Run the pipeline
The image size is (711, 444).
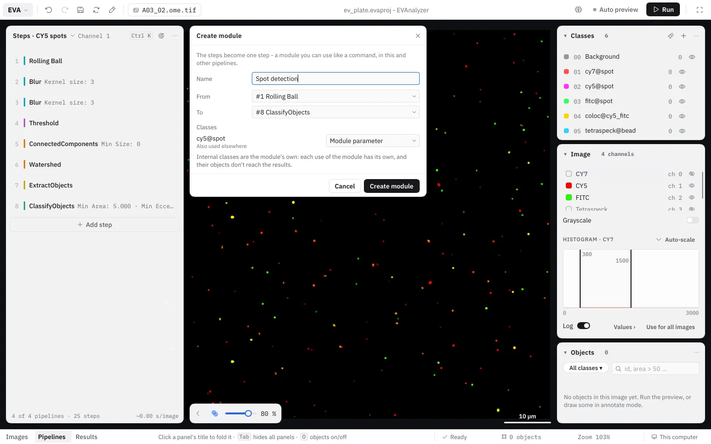[663, 10]
